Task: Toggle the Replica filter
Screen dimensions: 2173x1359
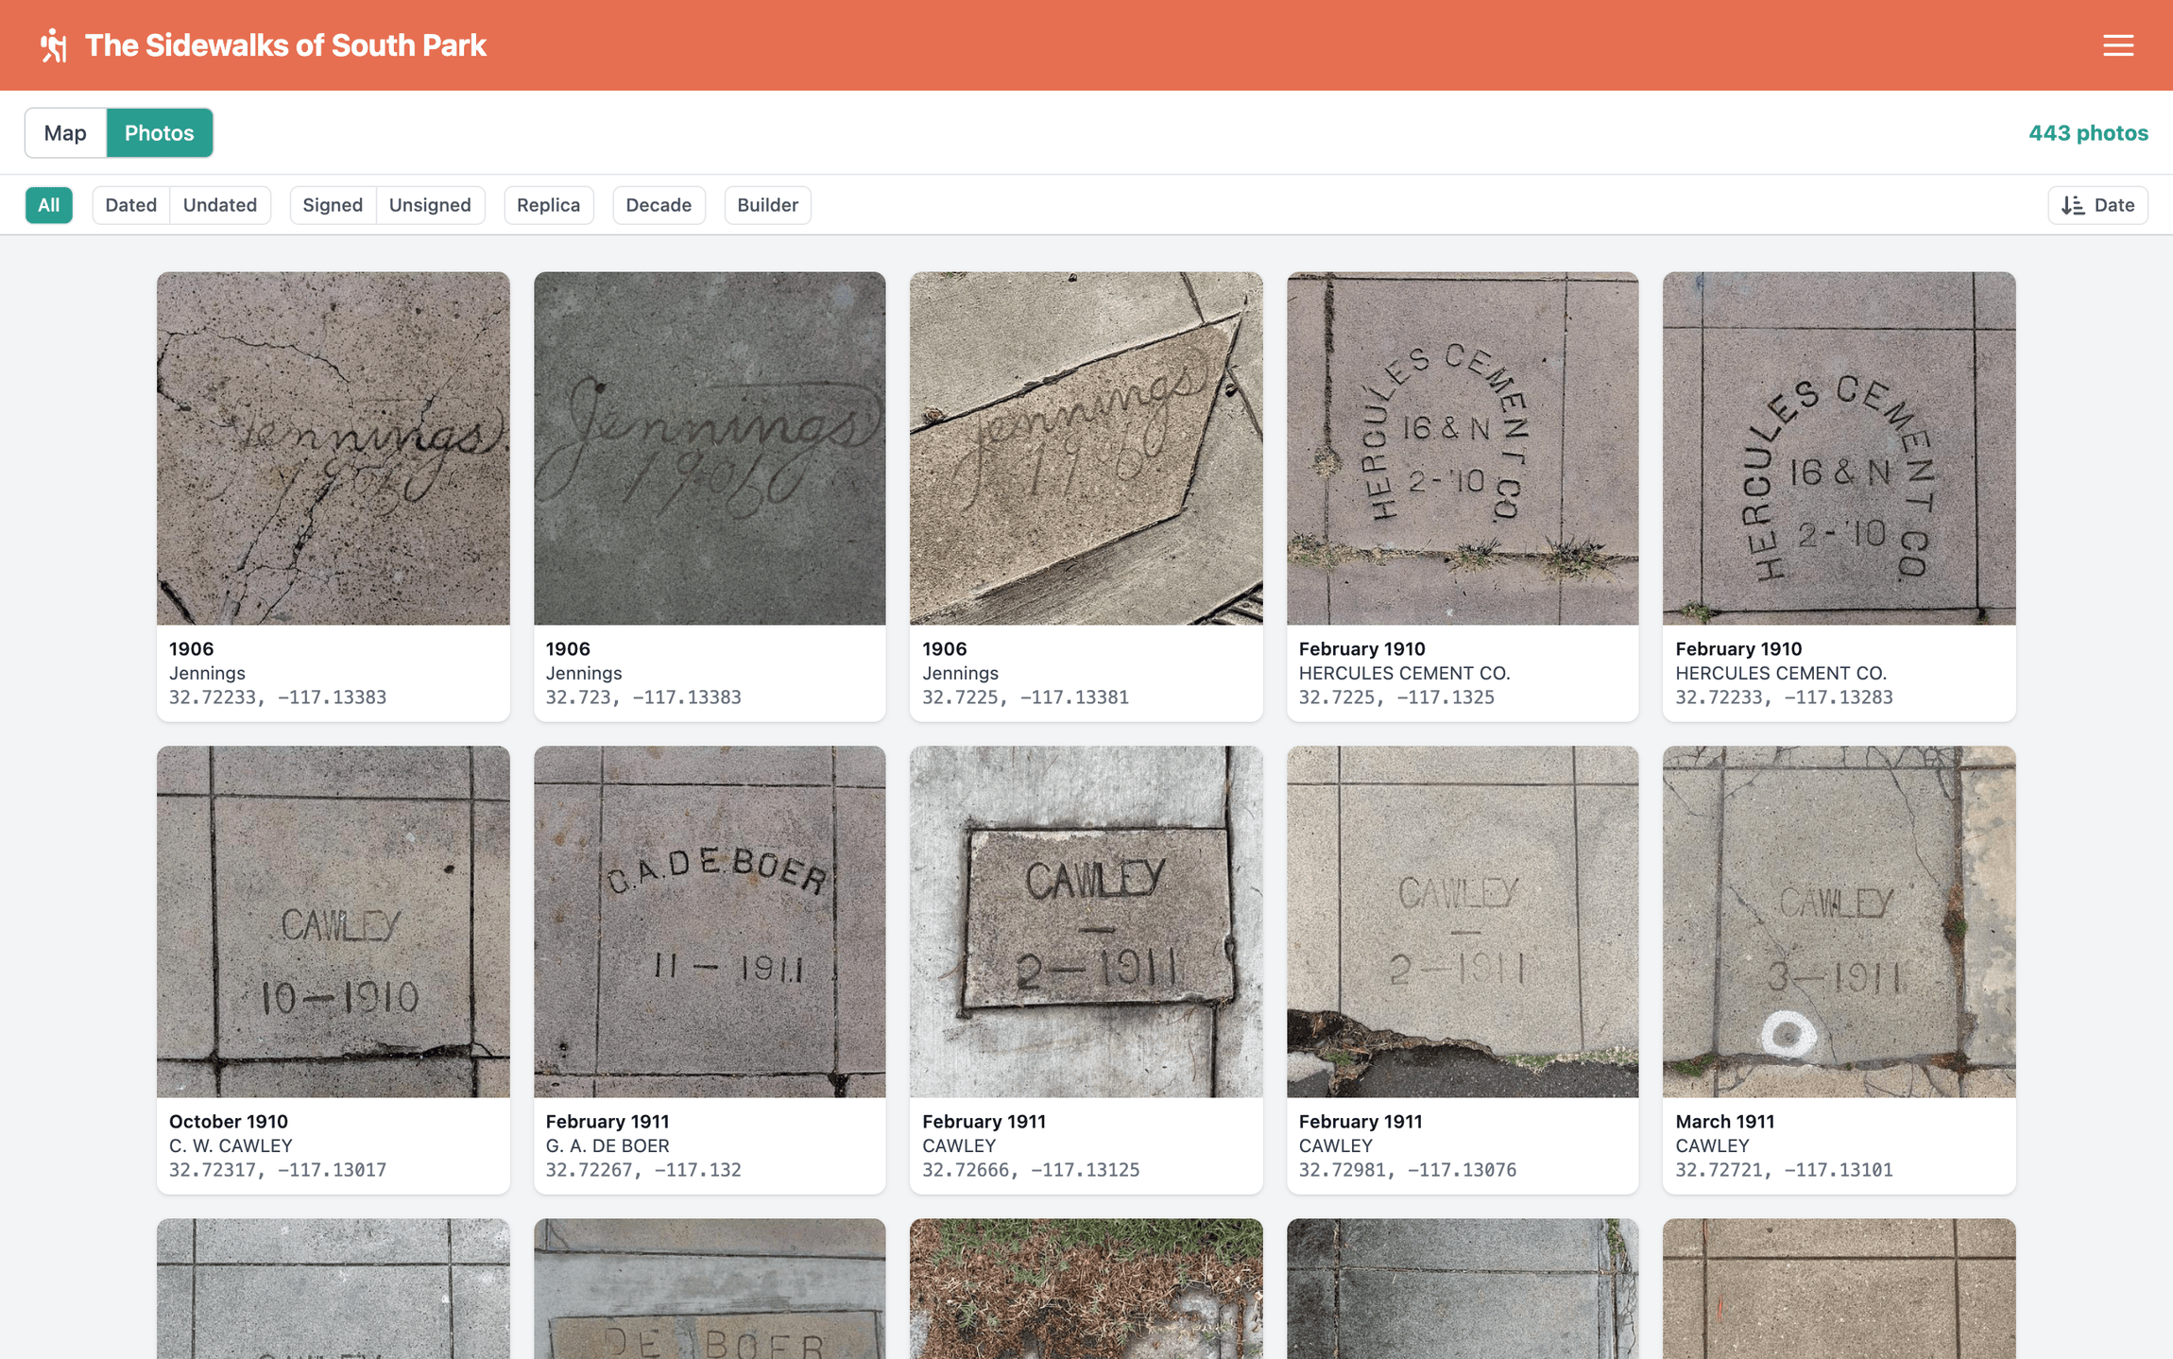Action: tap(549, 205)
